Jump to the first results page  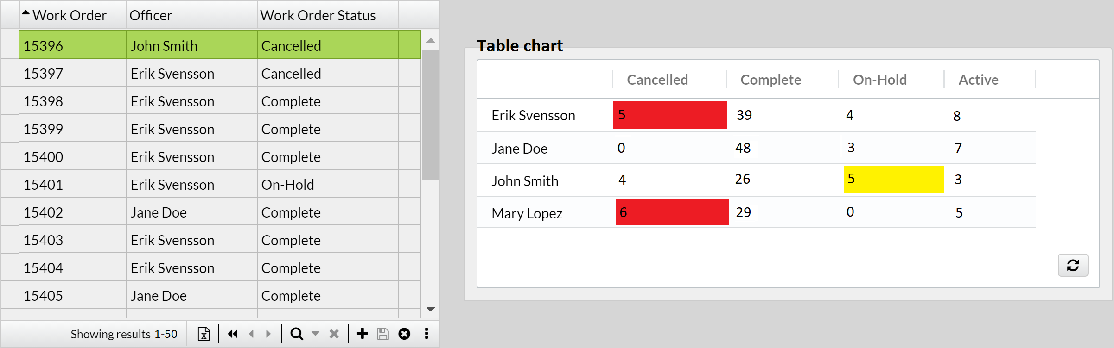point(232,333)
